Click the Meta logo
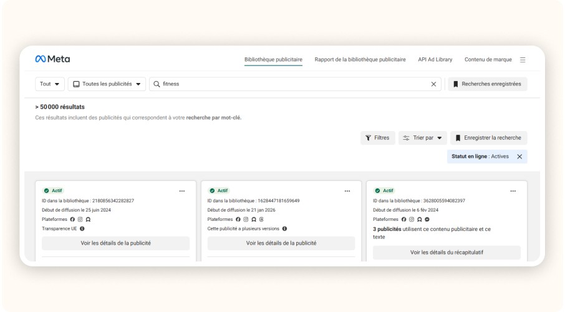The width and height of the screenshot is (565, 312). 52,59
